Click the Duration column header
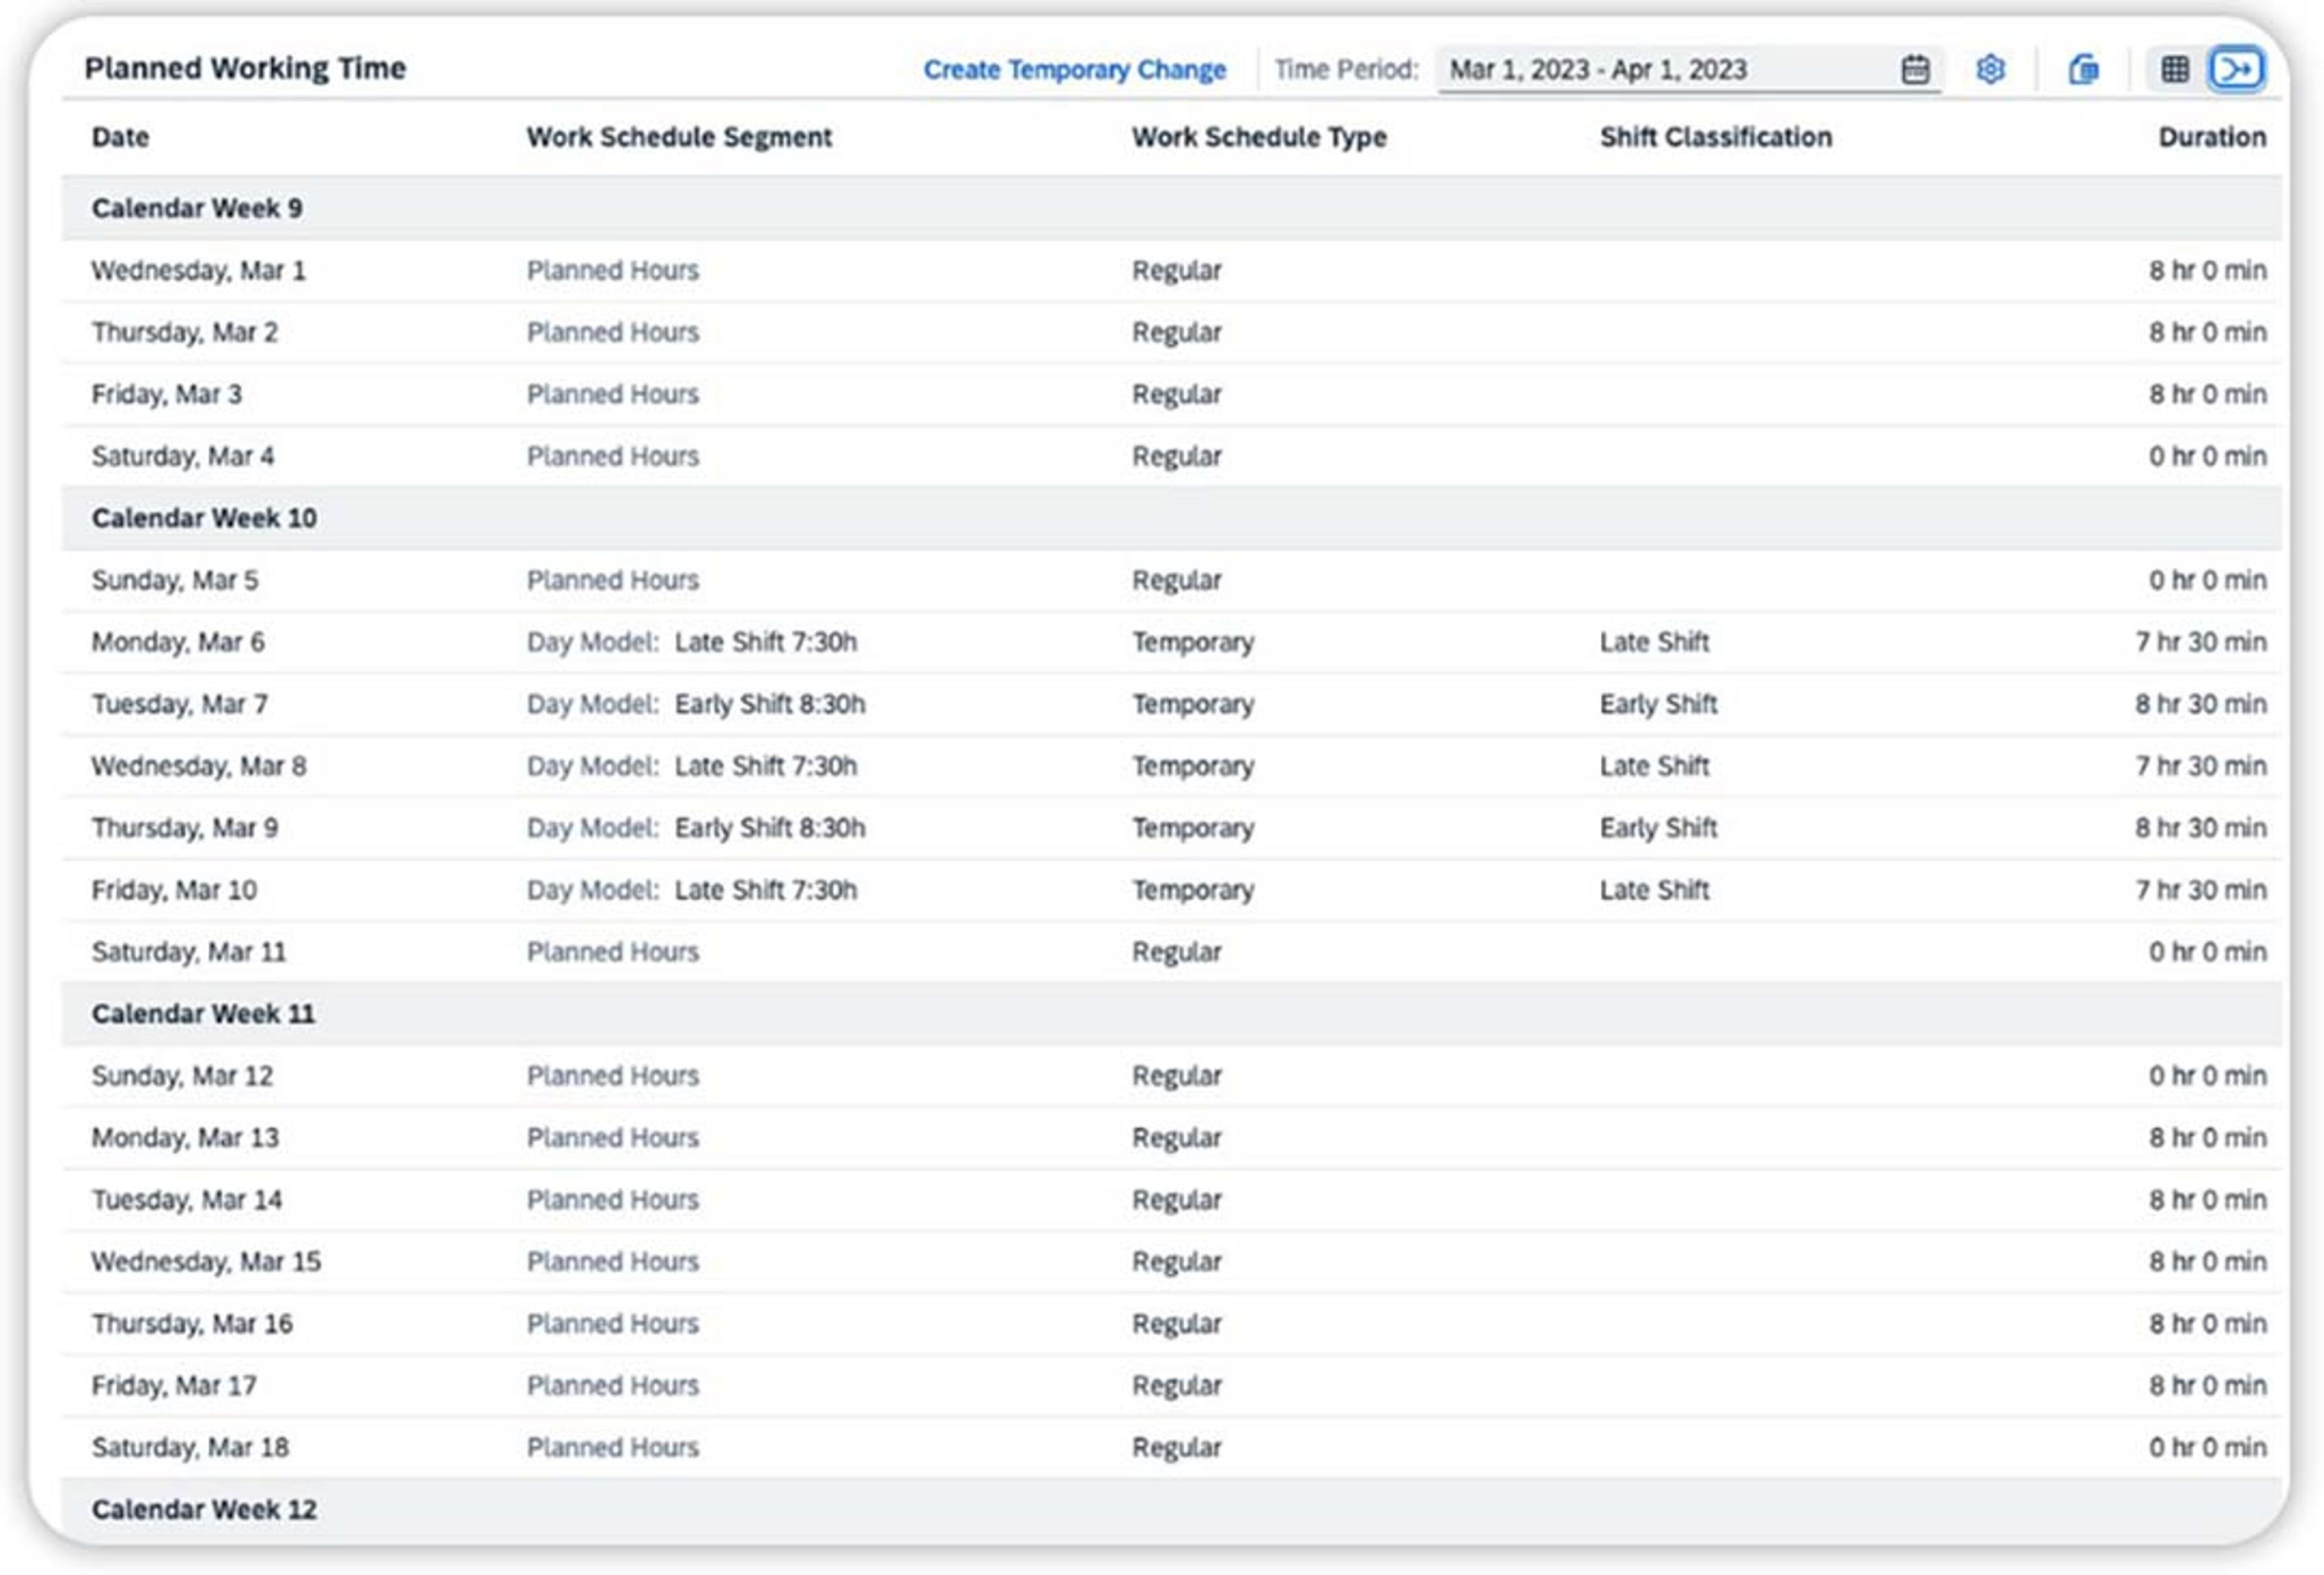 point(2211,137)
